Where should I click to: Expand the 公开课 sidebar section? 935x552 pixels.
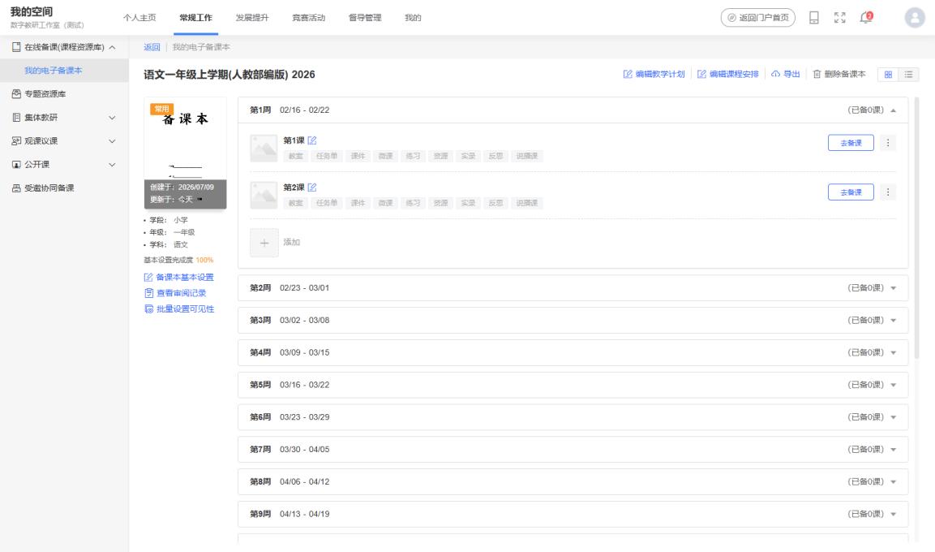click(112, 165)
